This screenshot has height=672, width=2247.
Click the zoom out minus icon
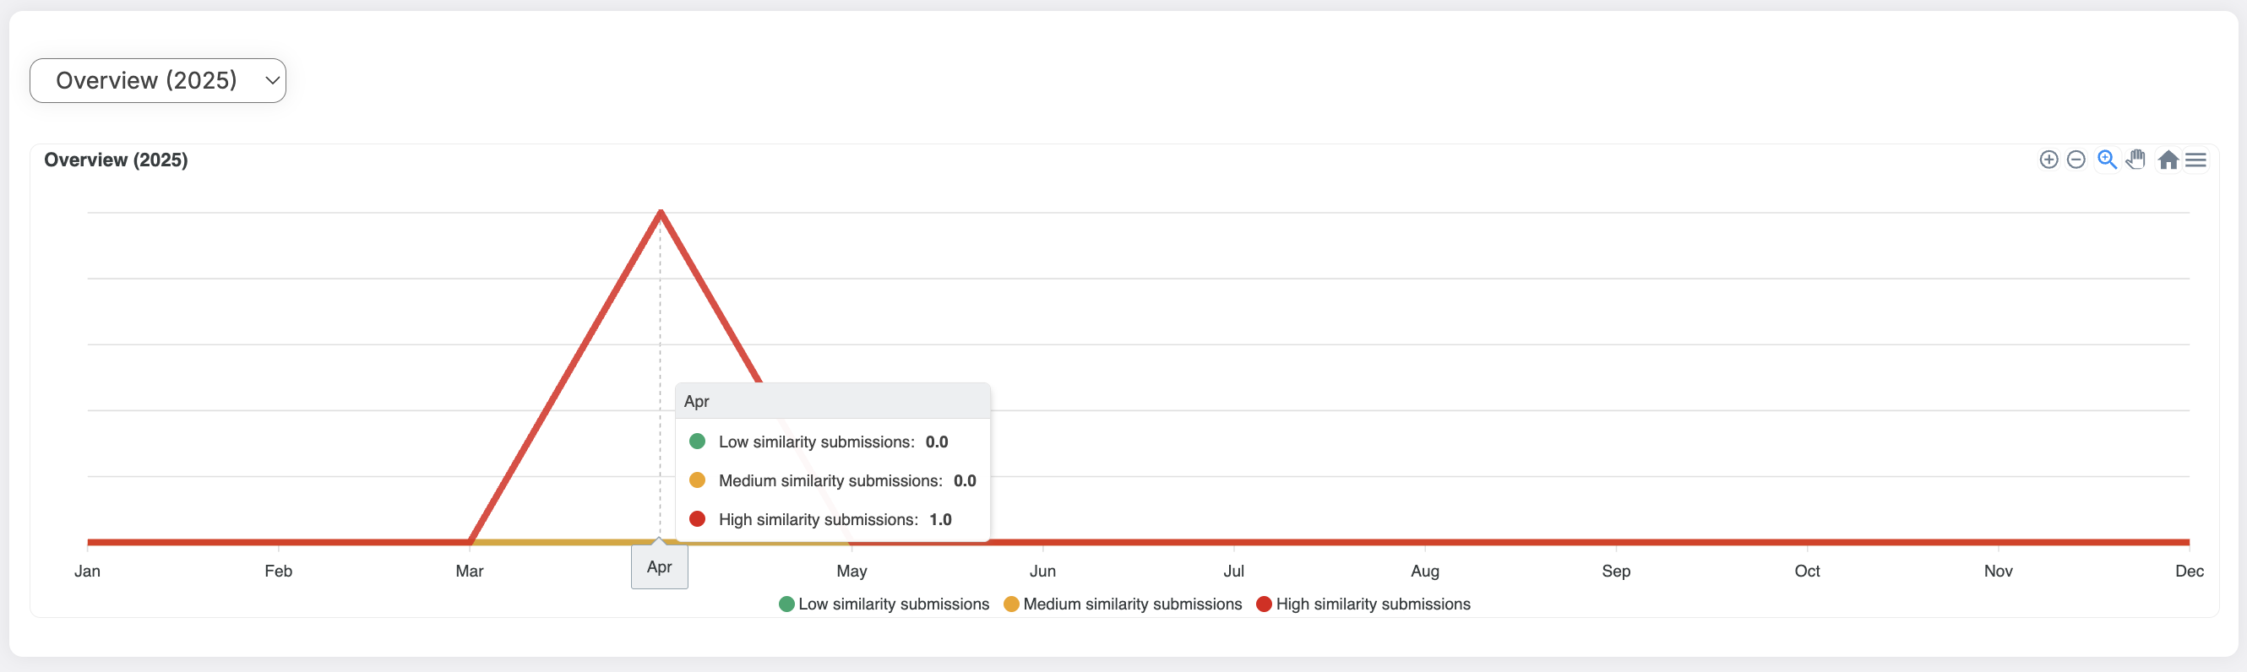[2076, 160]
